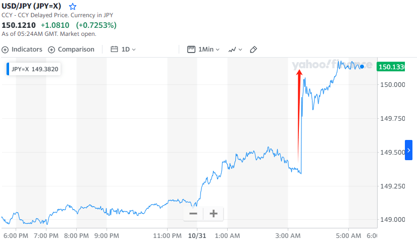Click the Comparison plus icon
This screenshot has height=241, width=417.
click(x=51, y=50)
